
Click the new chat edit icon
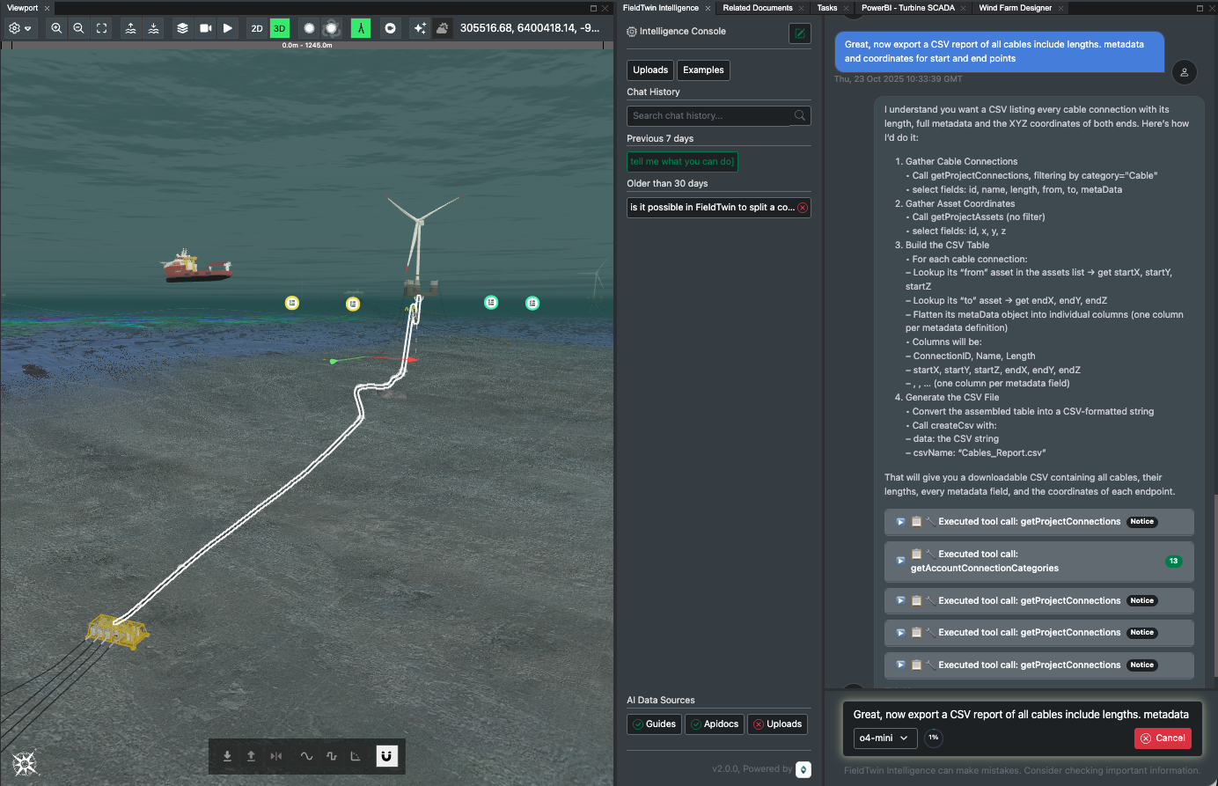click(799, 33)
